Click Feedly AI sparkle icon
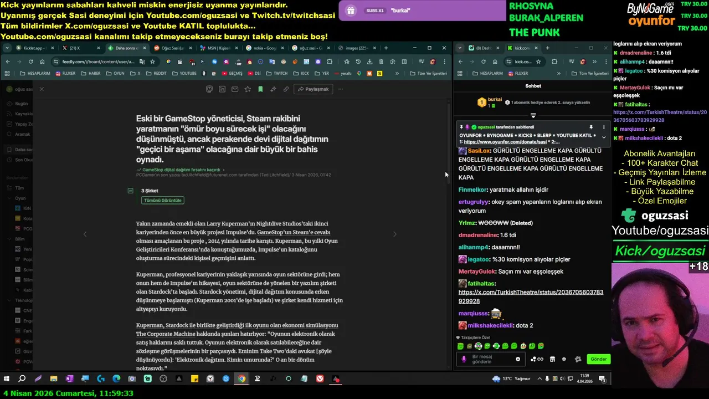The height and width of the screenshot is (399, 709). click(x=273, y=89)
